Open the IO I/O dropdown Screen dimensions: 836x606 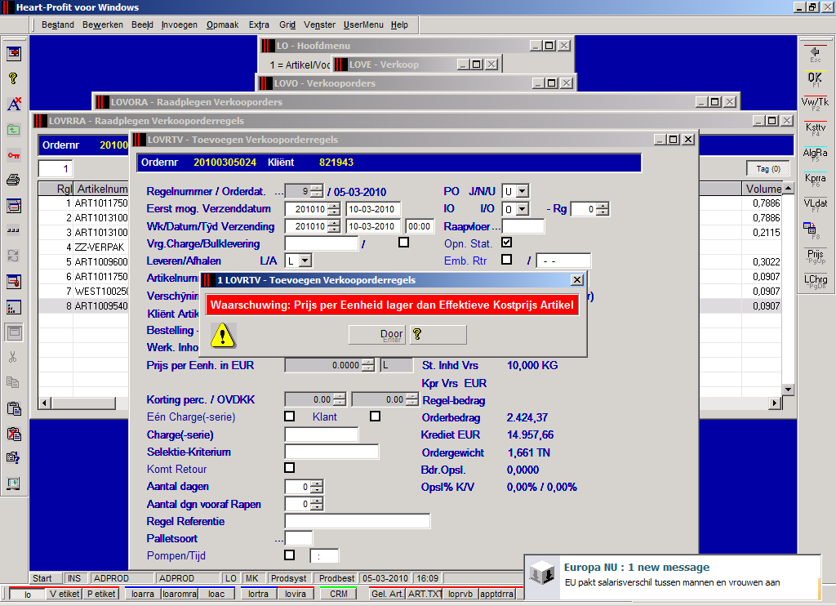point(522,208)
